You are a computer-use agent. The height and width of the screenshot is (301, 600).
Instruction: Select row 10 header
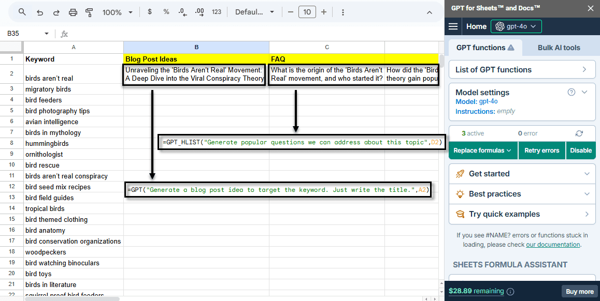pos(11,165)
